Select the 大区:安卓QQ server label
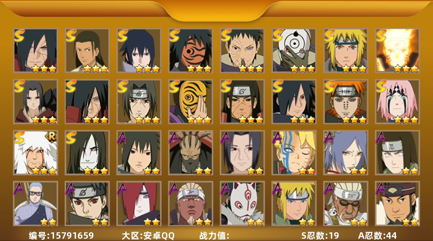Screen dimensions: 433x241 [148, 236]
